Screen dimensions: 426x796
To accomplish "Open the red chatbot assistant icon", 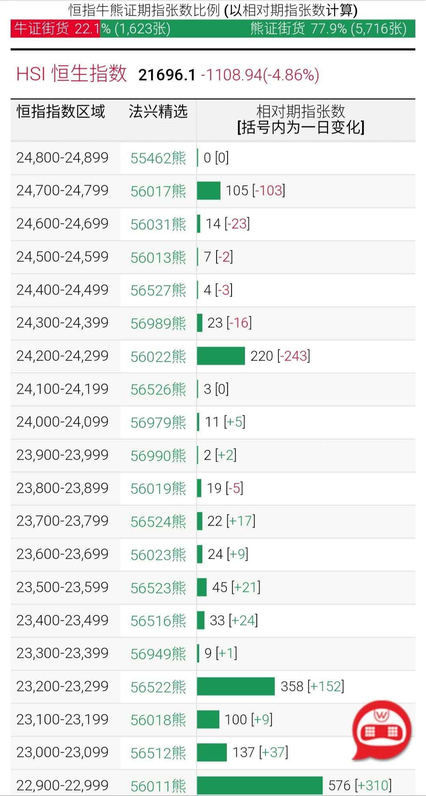I will 381,731.
